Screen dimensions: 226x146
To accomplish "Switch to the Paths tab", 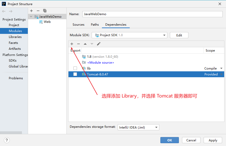I will click(95, 25).
